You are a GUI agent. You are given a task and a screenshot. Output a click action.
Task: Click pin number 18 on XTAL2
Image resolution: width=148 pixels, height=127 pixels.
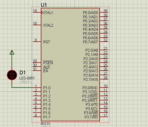35,23
